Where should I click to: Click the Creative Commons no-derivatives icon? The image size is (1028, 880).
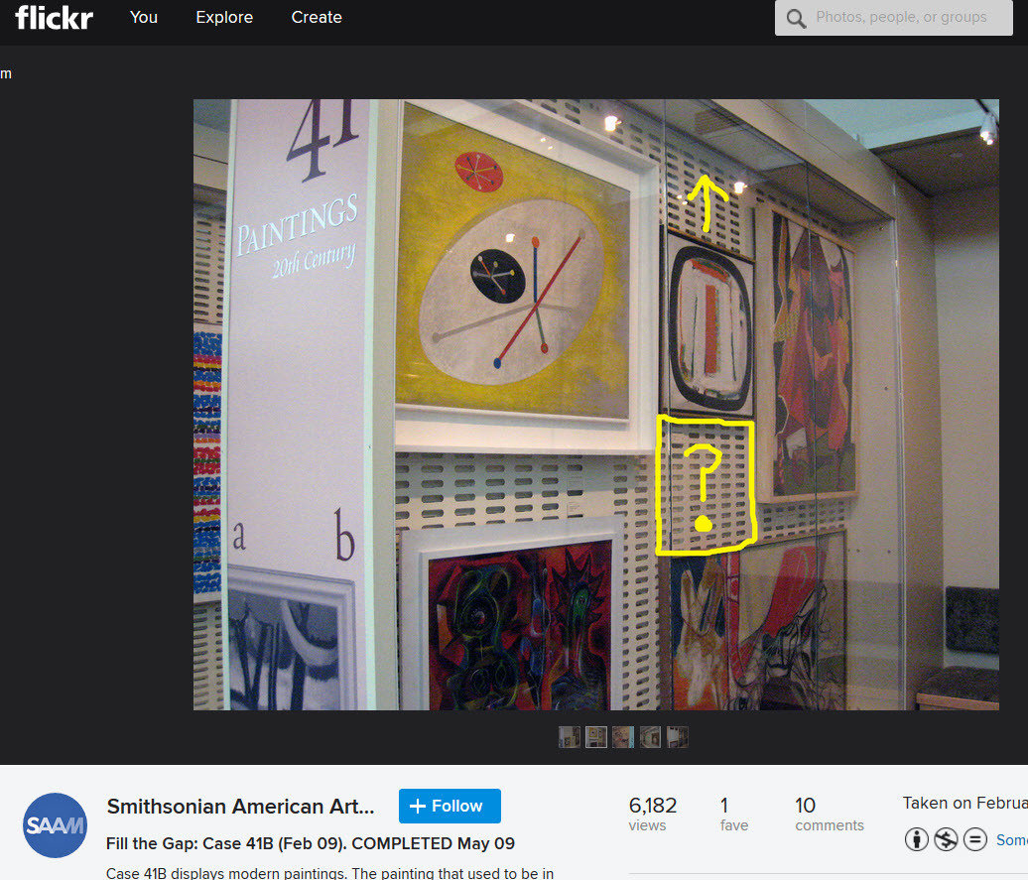pos(974,839)
